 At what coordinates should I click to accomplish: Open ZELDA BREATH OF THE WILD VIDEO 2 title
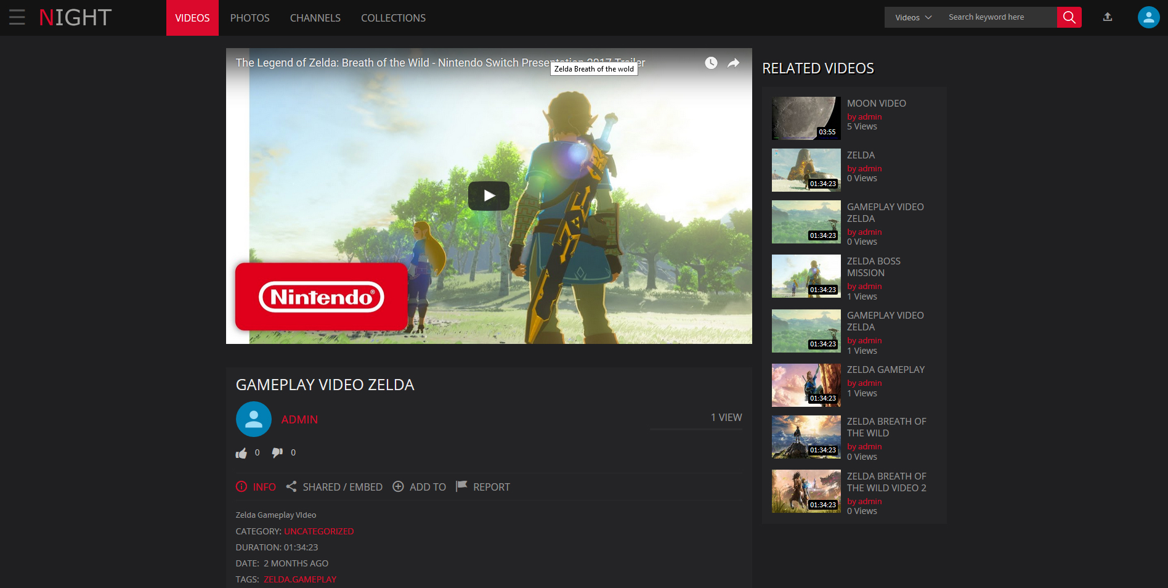coord(886,482)
